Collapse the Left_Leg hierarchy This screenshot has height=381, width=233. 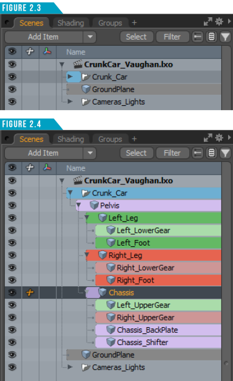pyautogui.click(x=87, y=218)
